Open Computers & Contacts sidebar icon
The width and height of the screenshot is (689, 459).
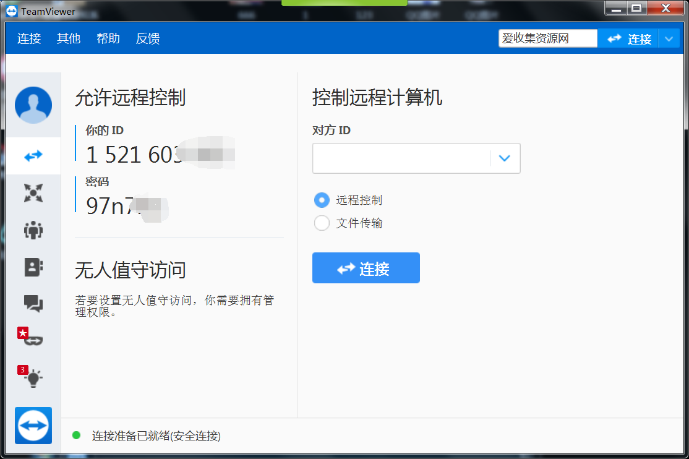(33, 267)
